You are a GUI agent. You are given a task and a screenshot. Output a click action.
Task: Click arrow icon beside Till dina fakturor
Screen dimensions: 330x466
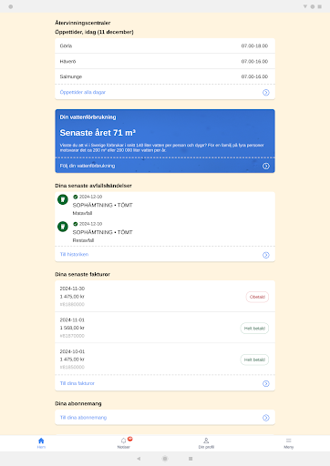(x=266, y=384)
